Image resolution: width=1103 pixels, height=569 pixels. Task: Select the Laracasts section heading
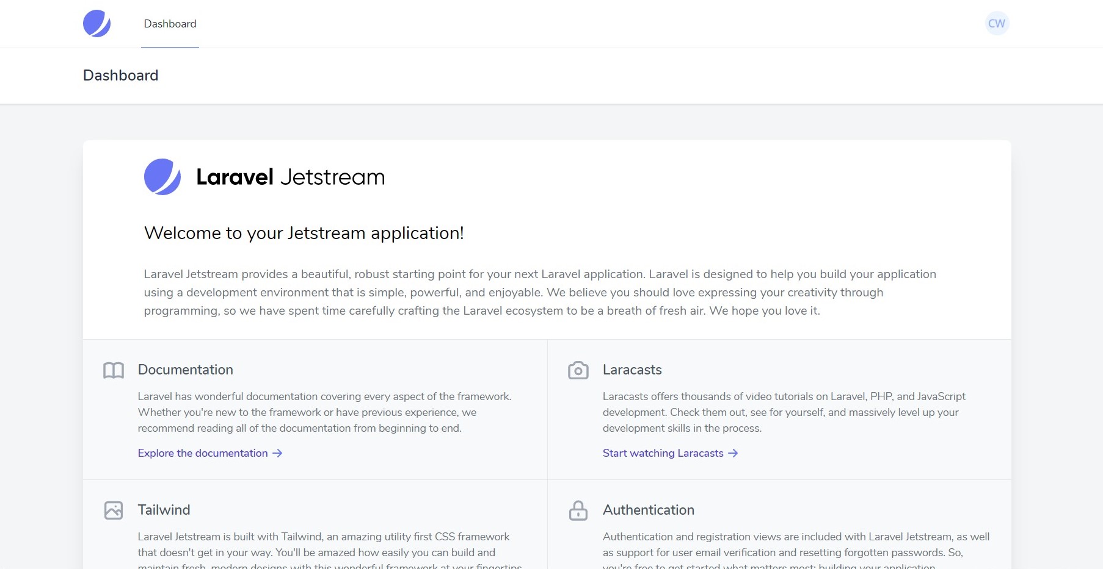[x=632, y=370]
